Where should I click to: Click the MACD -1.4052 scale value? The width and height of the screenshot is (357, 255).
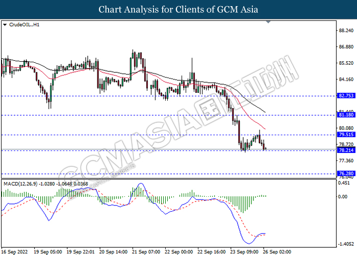(346, 244)
